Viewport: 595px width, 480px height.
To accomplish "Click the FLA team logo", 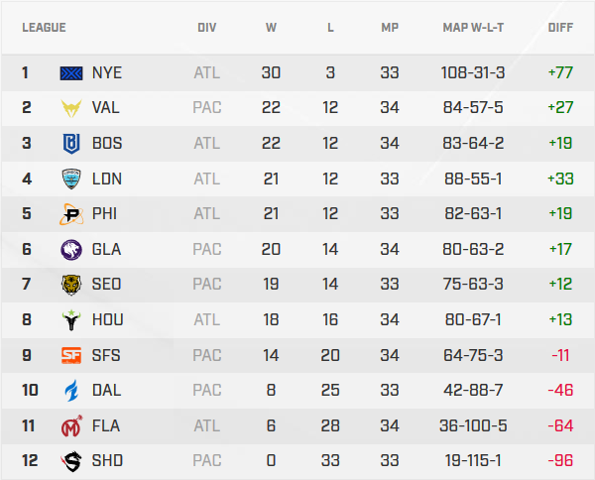I will pyautogui.click(x=72, y=425).
